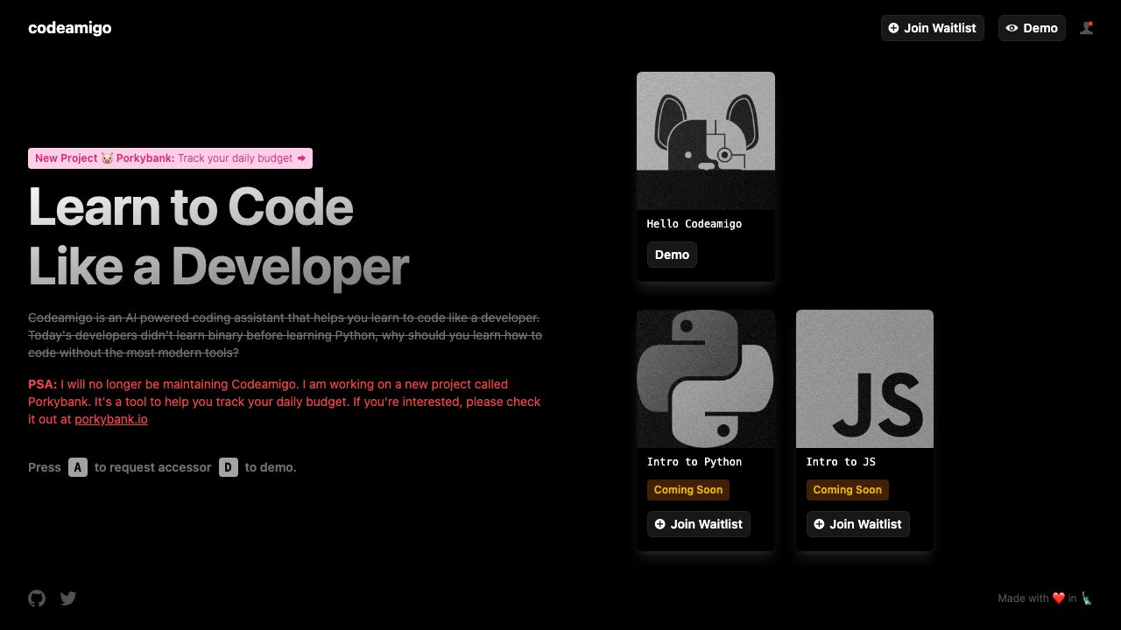This screenshot has width=1121, height=630.
Task: Click the Intro to JS card title
Action: (x=841, y=462)
